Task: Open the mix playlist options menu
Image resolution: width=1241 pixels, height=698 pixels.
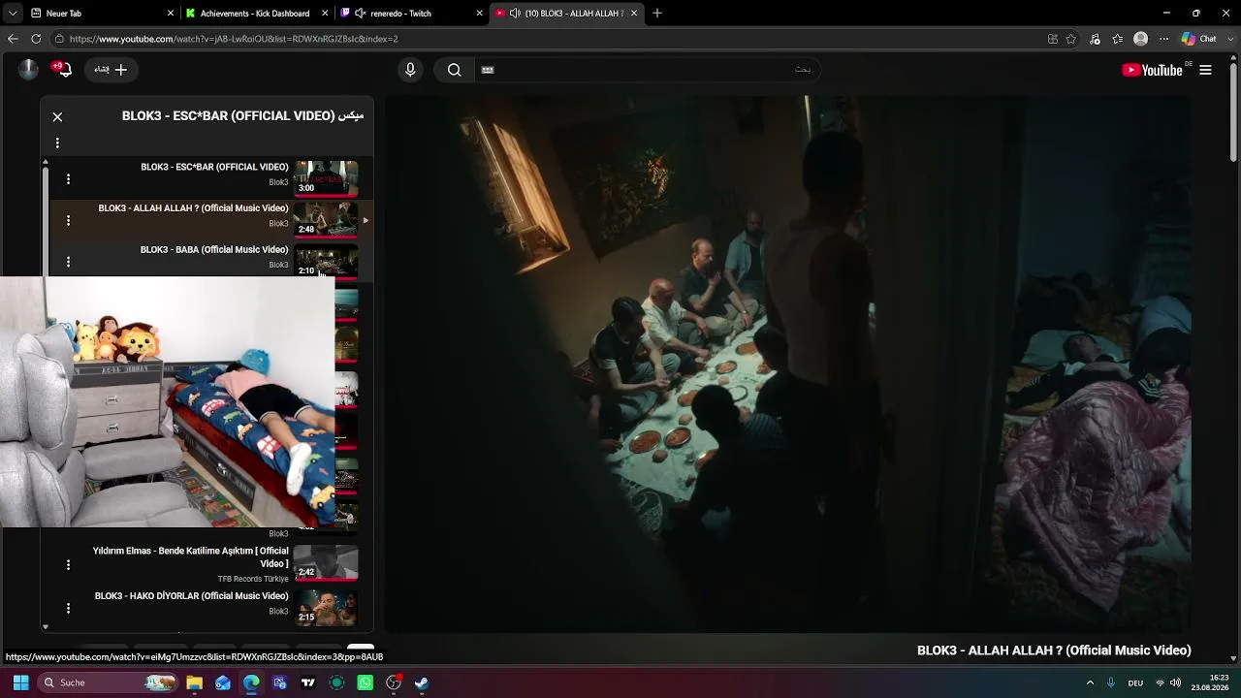Action: coord(57,143)
